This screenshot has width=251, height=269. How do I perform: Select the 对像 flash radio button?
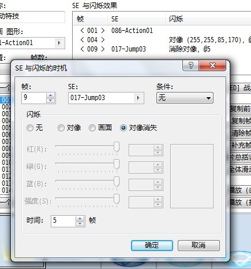[x=61, y=128]
